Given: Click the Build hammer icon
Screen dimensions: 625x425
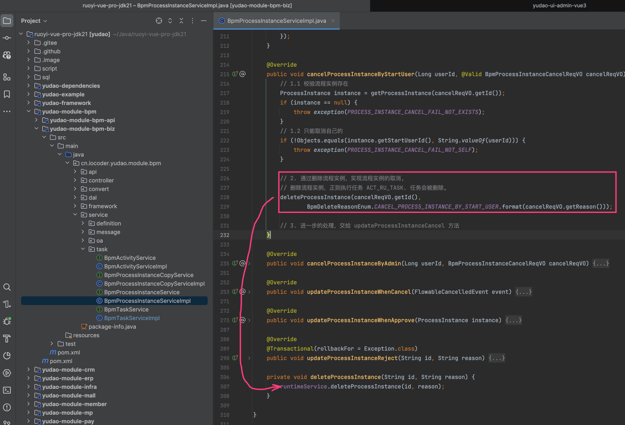Looking at the screenshot, I should [x=7, y=339].
